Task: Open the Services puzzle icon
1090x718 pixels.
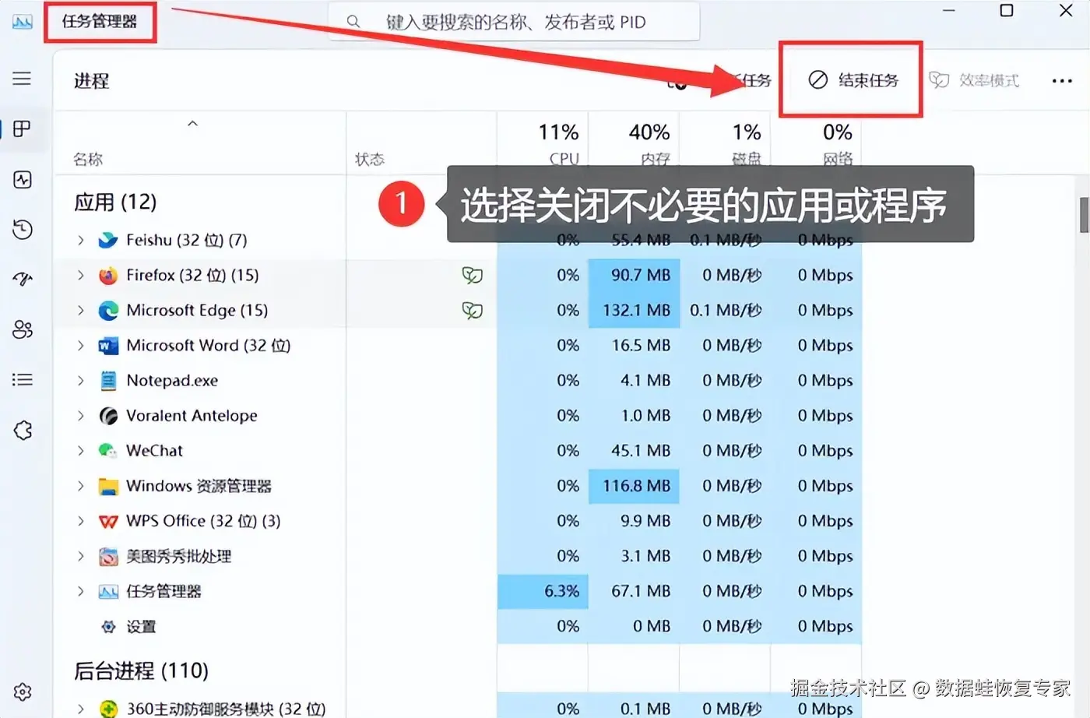Action: pyautogui.click(x=23, y=430)
